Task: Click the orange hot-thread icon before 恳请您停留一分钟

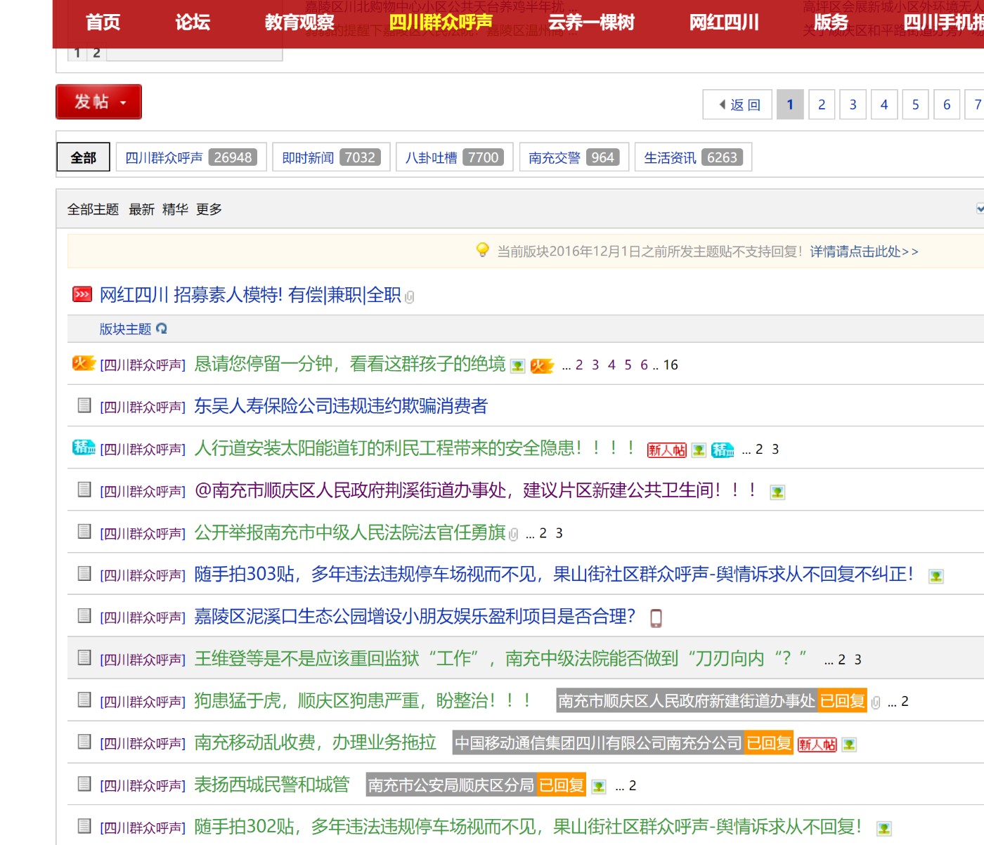Action: click(x=84, y=363)
